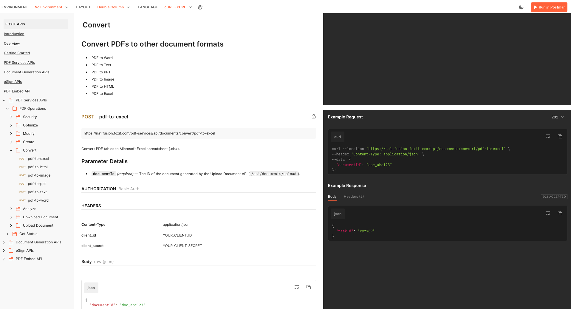This screenshot has height=309, width=571.
Task: Click the Optimize folder icon
Action: (18, 125)
